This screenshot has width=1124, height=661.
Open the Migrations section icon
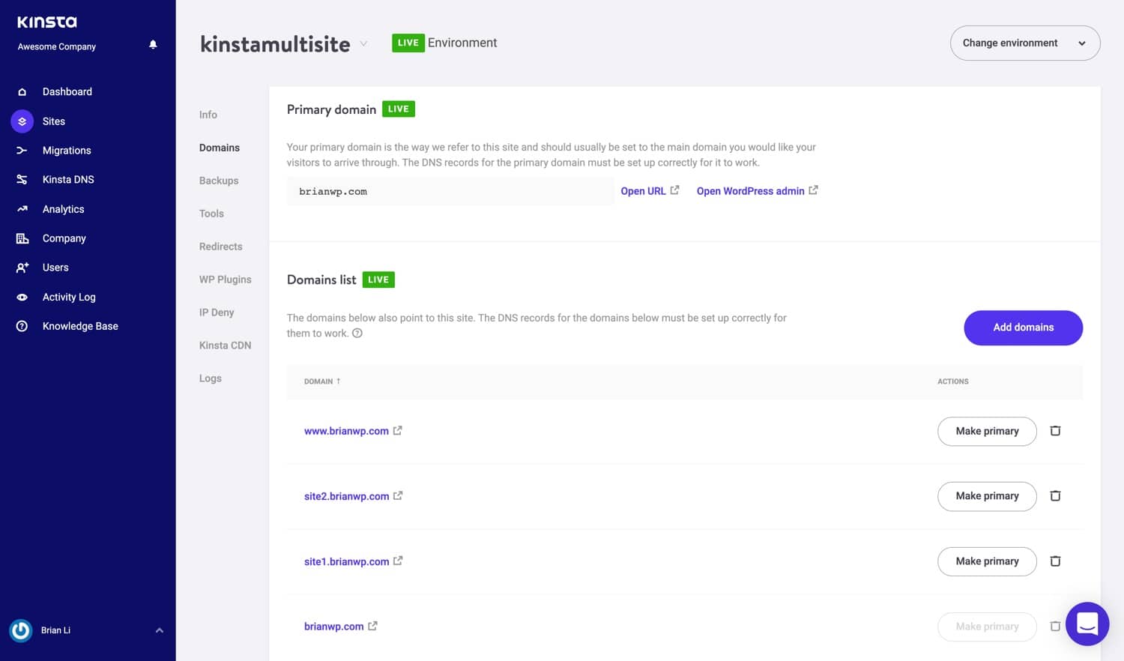(22, 150)
